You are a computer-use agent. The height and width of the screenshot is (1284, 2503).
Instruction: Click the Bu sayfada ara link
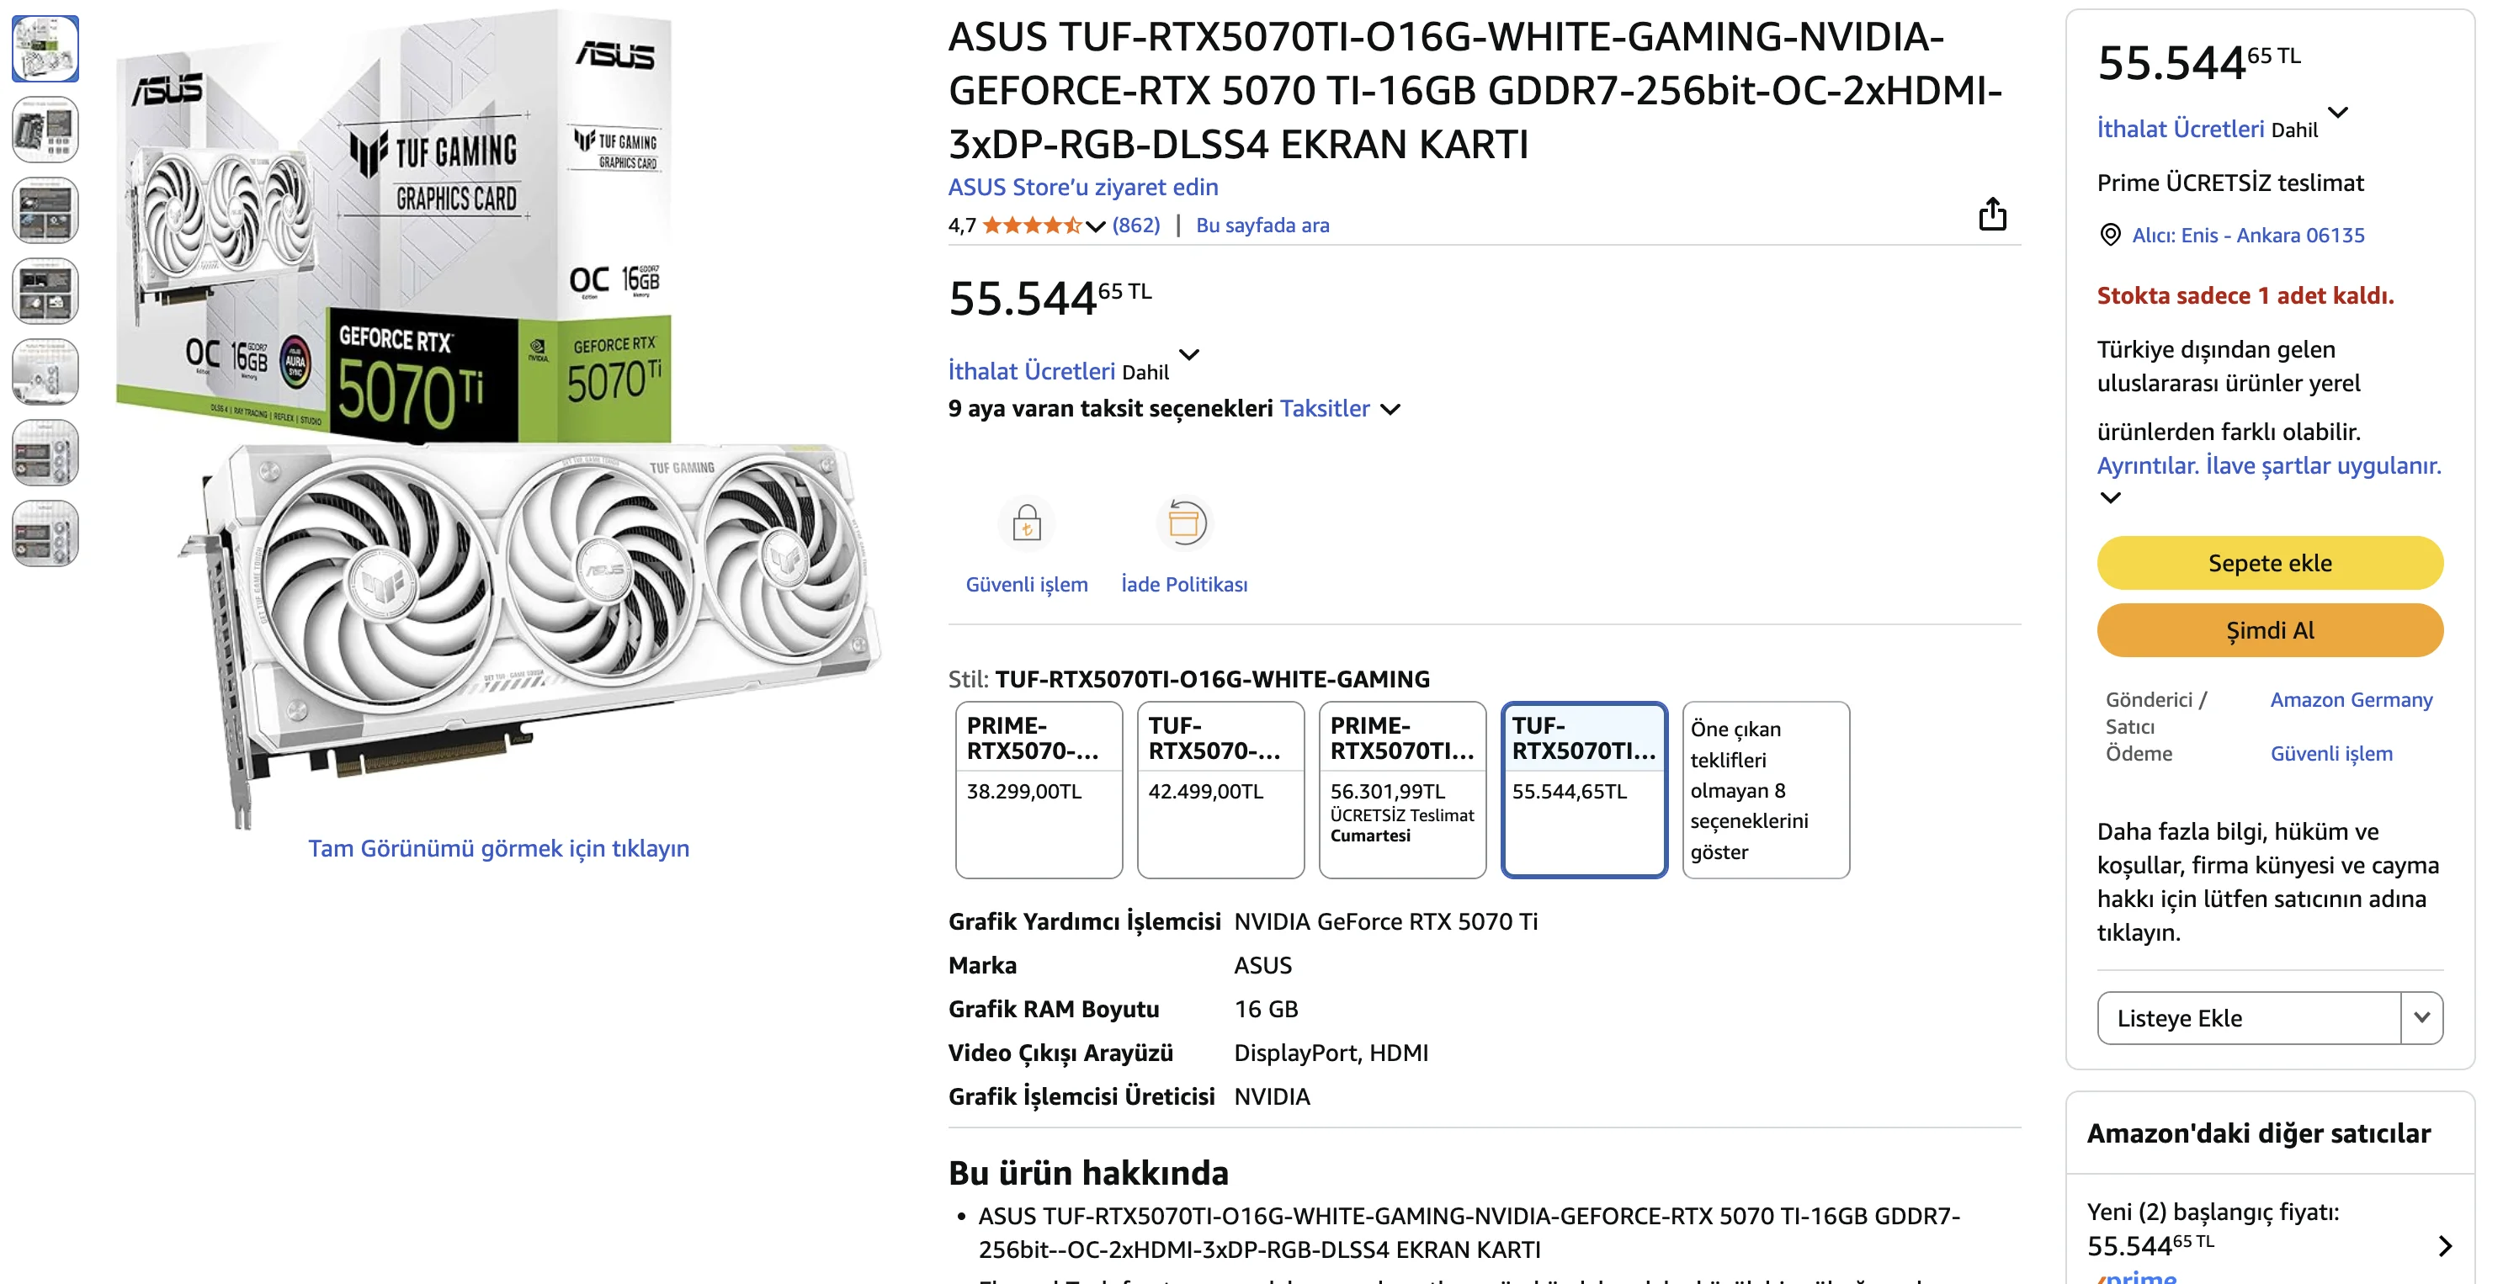point(1262,225)
